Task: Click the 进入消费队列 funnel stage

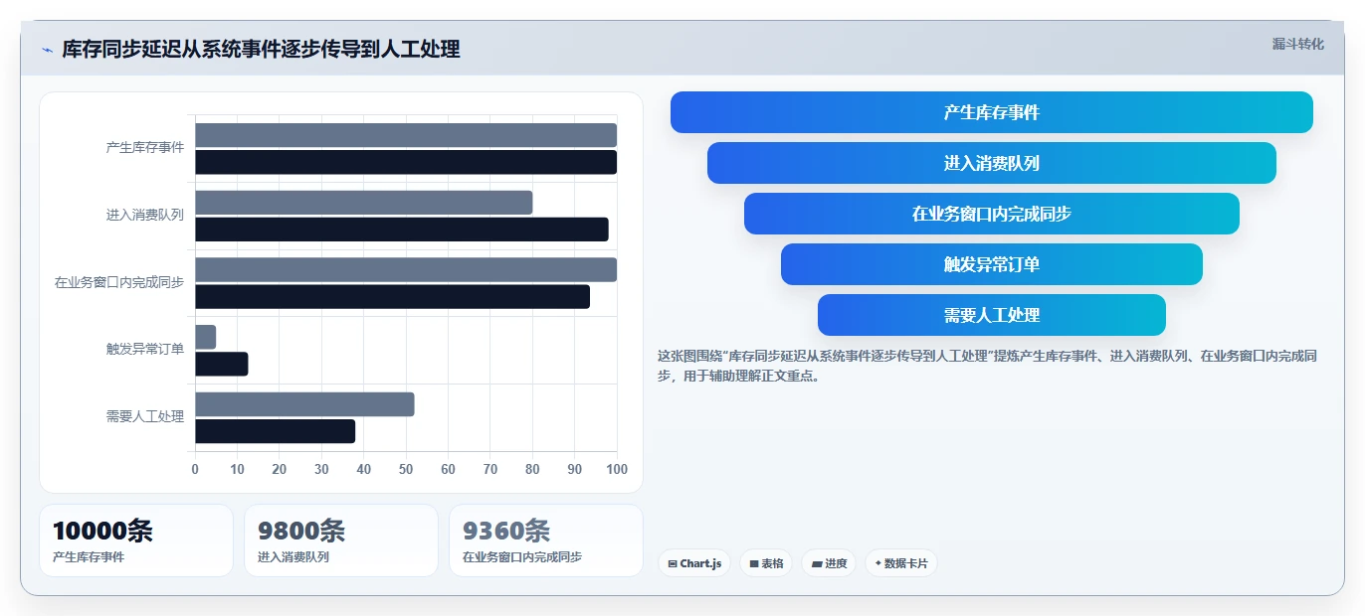Action: coord(992,163)
